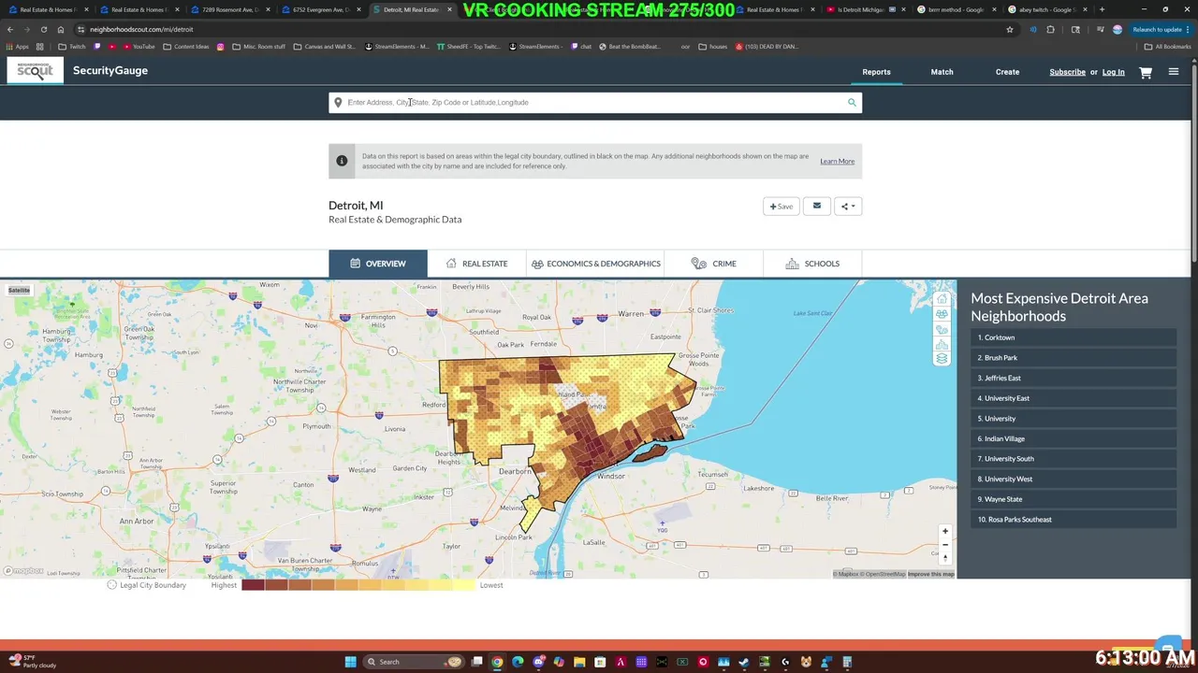Select University South in the list

(x=1074, y=459)
